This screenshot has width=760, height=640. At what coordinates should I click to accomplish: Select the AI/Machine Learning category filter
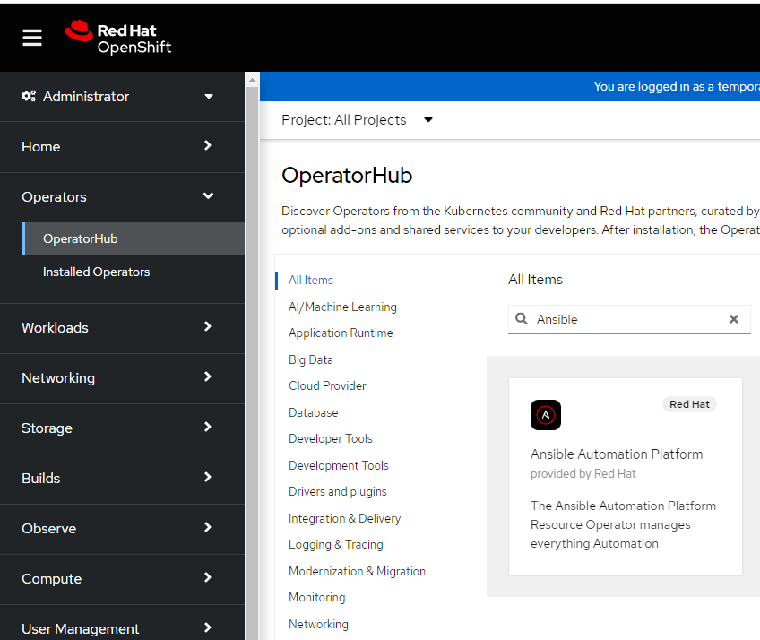pos(341,307)
